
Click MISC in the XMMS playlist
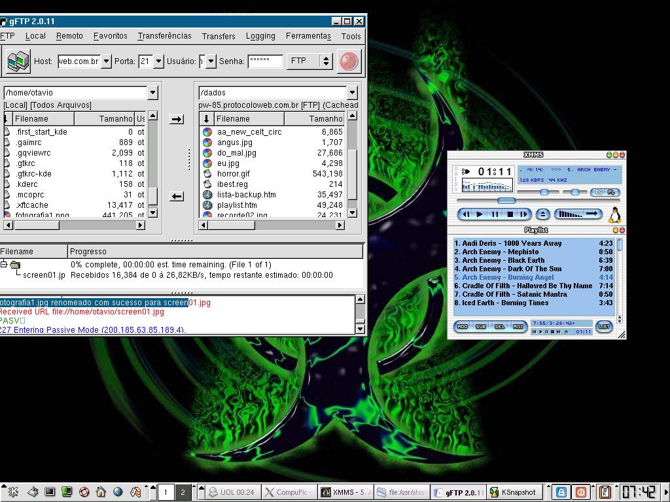[x=518, y=327]
